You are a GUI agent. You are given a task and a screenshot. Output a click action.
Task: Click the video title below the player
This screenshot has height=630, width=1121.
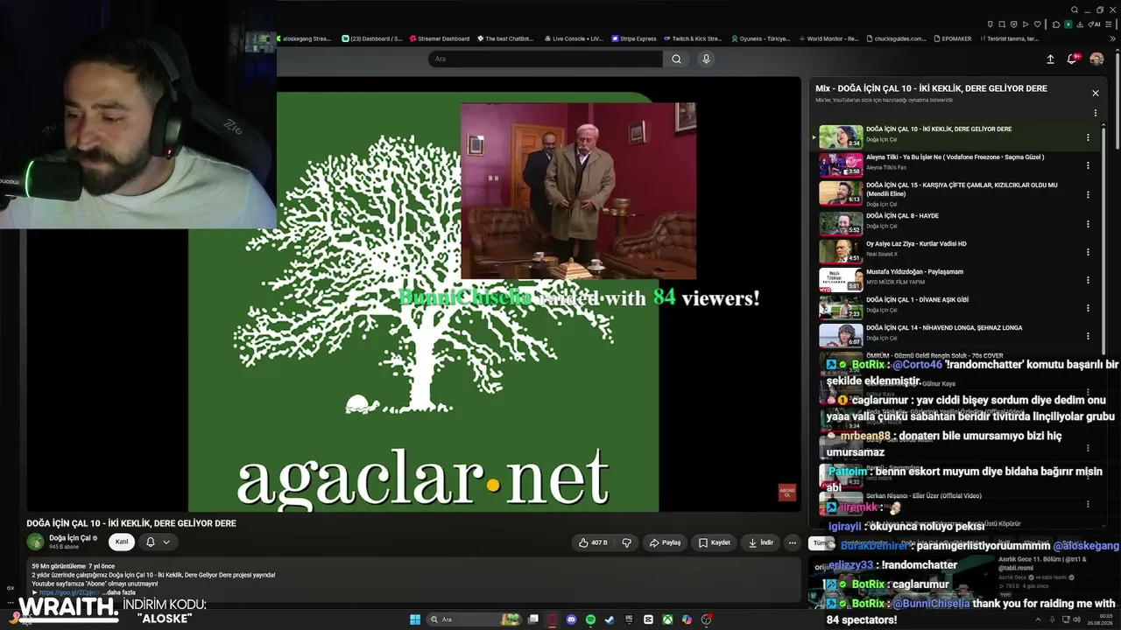click(x=131, y=523)
